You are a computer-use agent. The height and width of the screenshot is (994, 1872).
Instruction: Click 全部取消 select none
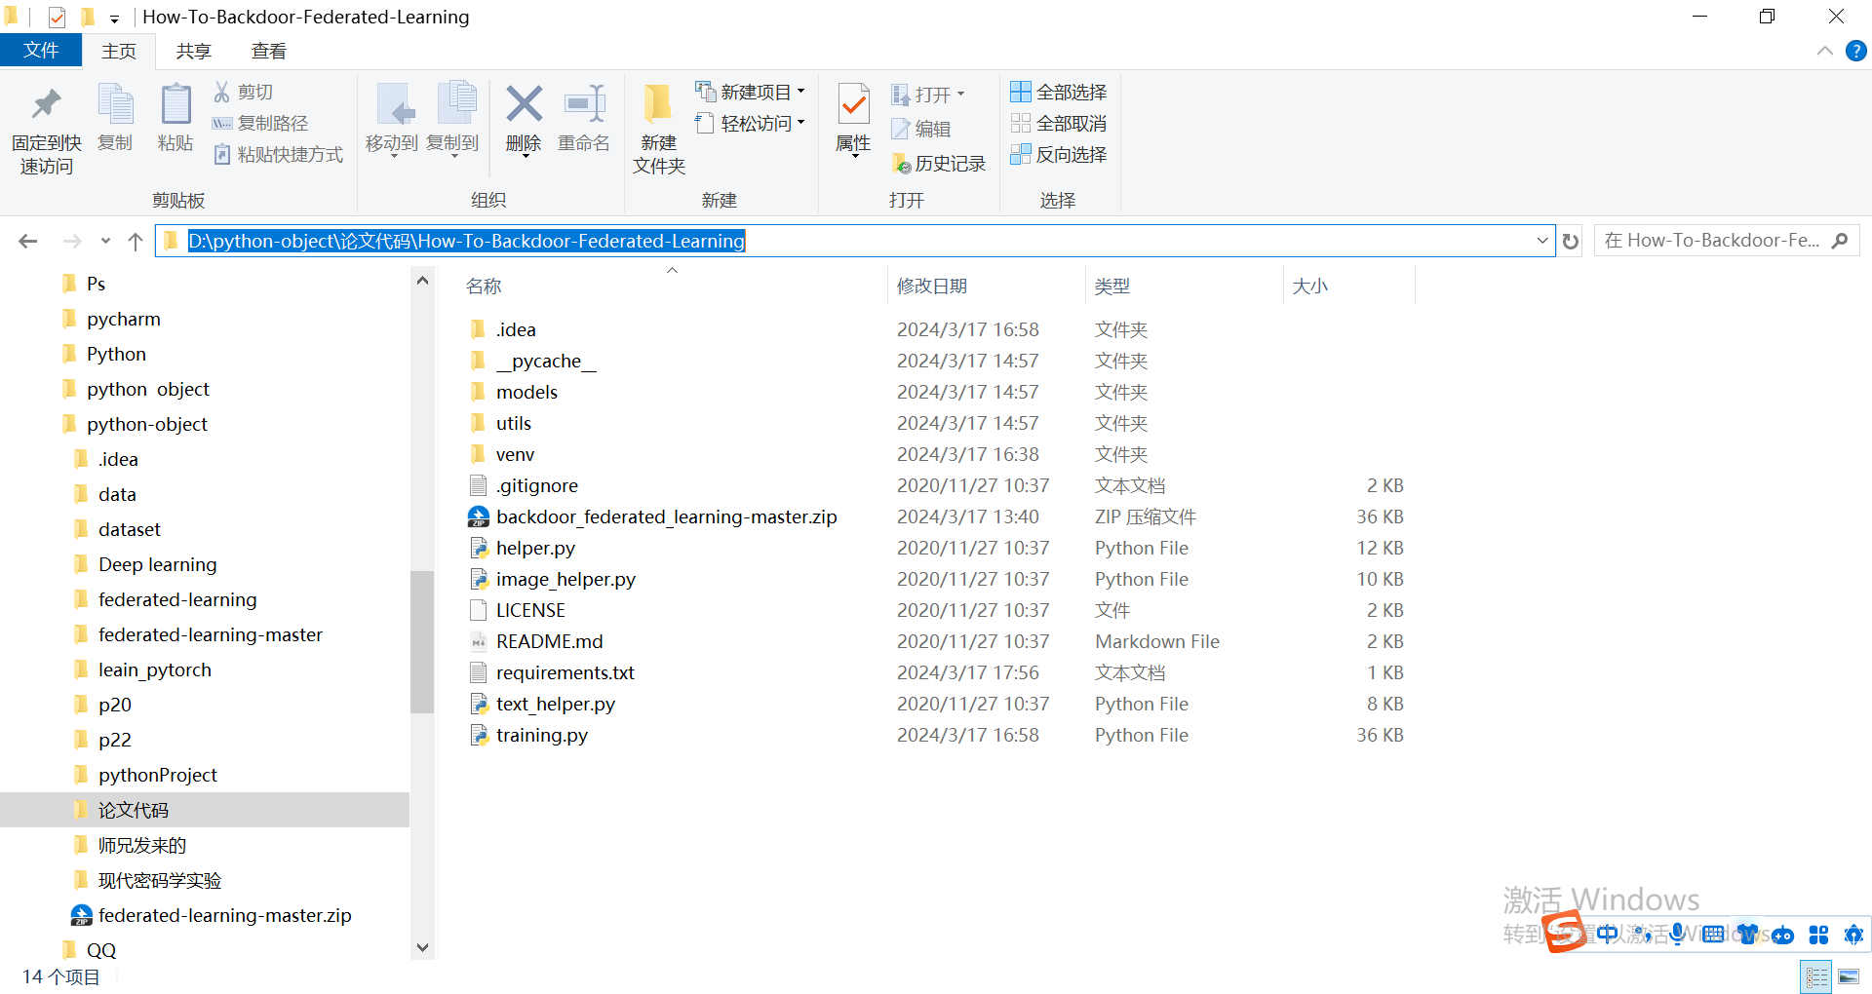(x=1059, y=123)
